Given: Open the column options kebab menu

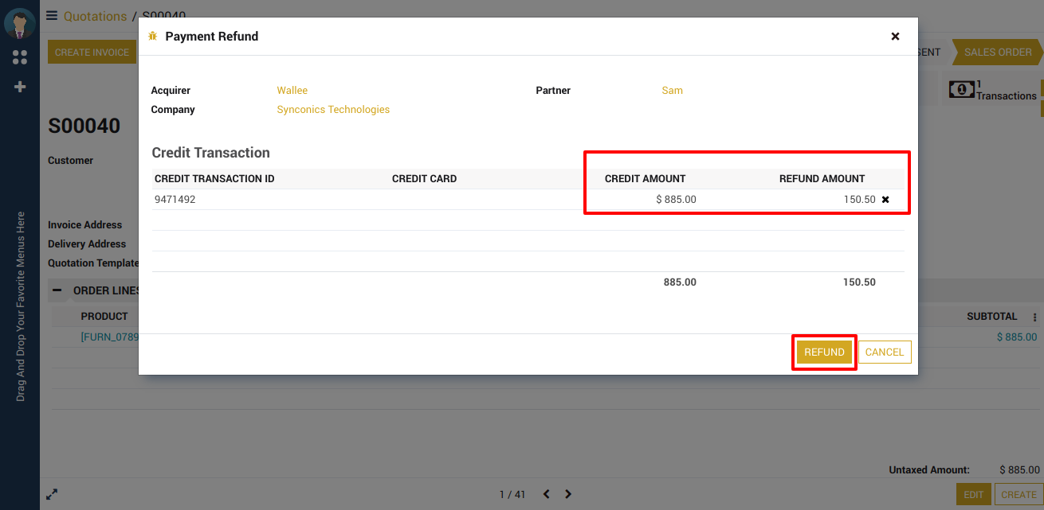Looking at the screenshot, I should 1035,317.
